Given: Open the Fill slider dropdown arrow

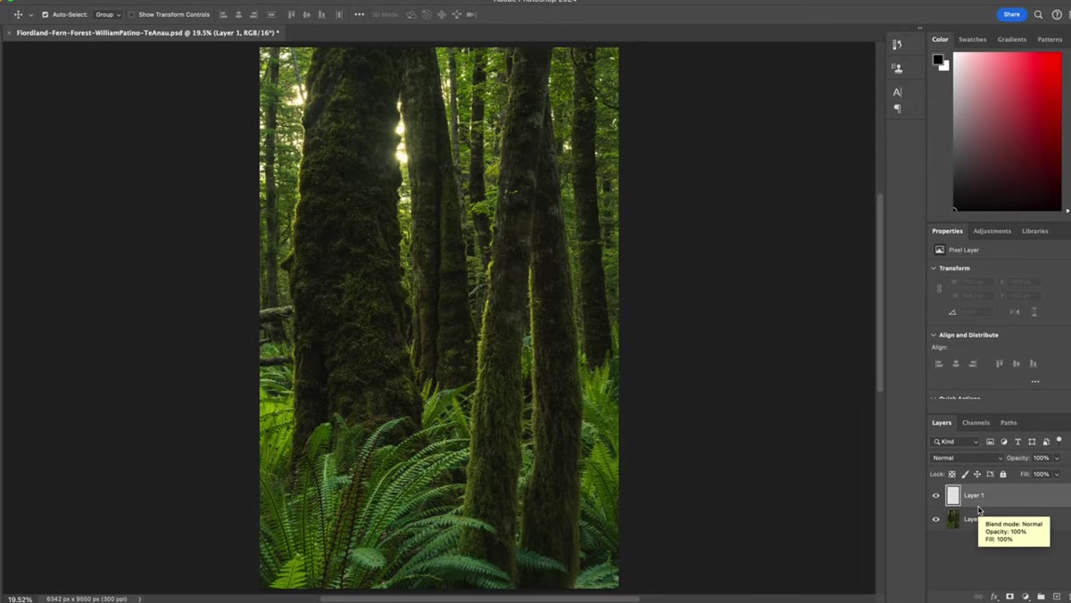Looking at the screenshot, I should tap(1057, 475).
